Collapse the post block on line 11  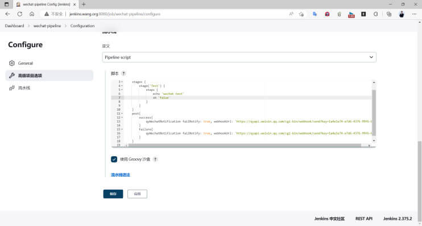click(x=122, y=114)
